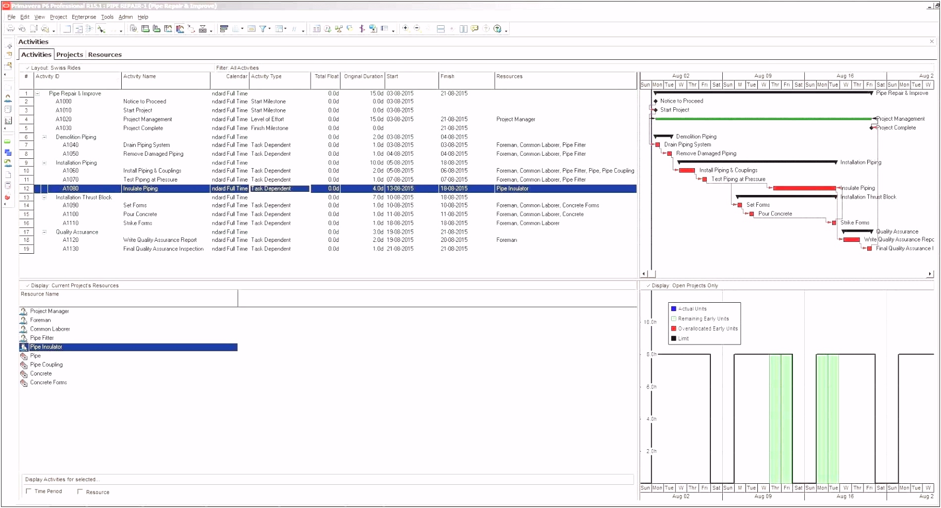Image resolution: width=941 pixels, height=508 pixels.
Task: Click Gantt chart scroll left arrow
Action: [x=644, y=274]
